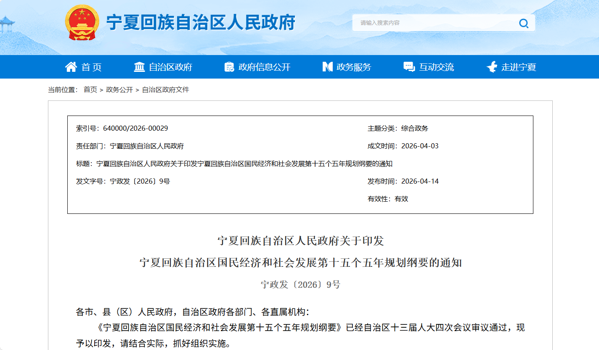Click the chat bubble icon for 互动交流
Screen dimensions: 599x350
point(409,67)
